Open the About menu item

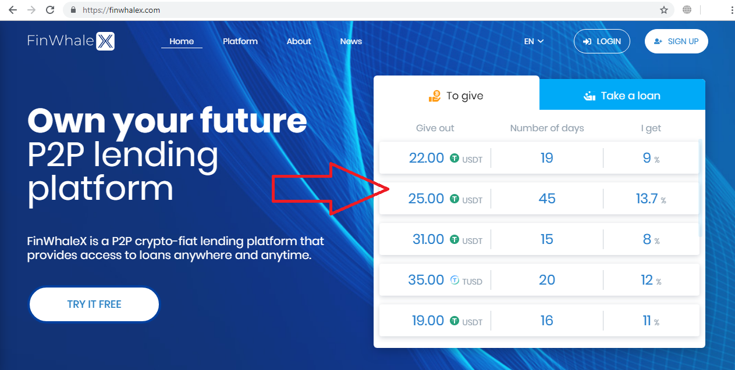click(299, 41)
